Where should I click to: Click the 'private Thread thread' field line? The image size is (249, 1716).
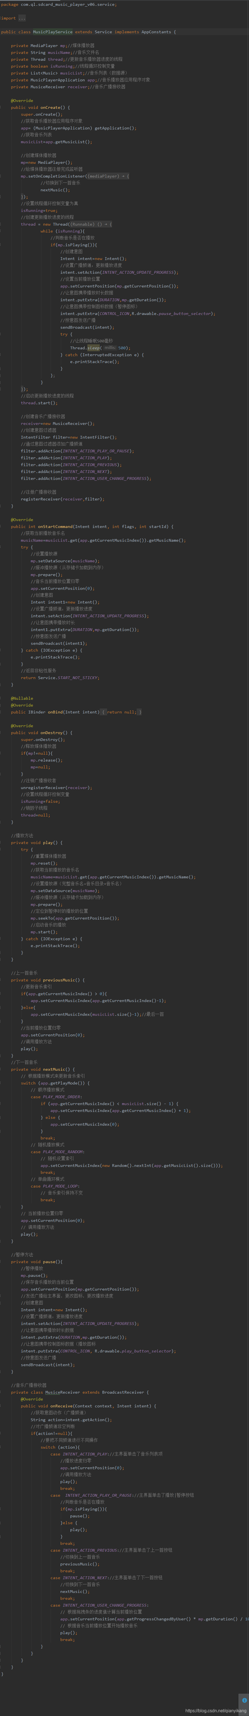tap(66, 59)
